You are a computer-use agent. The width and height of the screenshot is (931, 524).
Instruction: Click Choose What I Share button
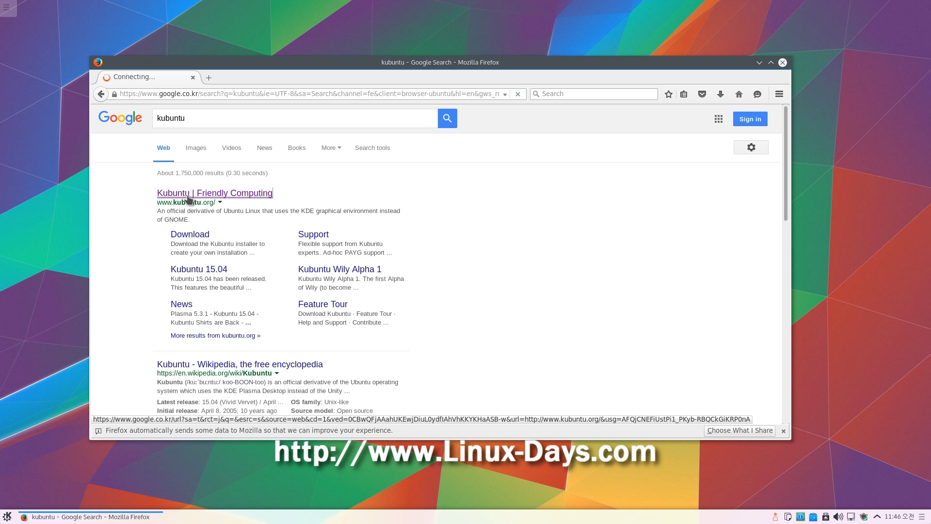740,430
